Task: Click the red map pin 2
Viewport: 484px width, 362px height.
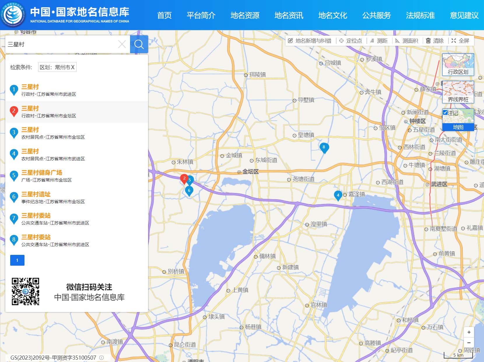Action: (x=184, y=179)
